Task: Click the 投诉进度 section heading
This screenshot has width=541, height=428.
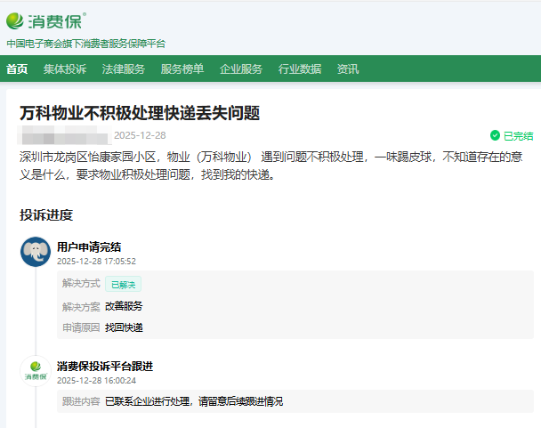Action: (x=46, y=214)
